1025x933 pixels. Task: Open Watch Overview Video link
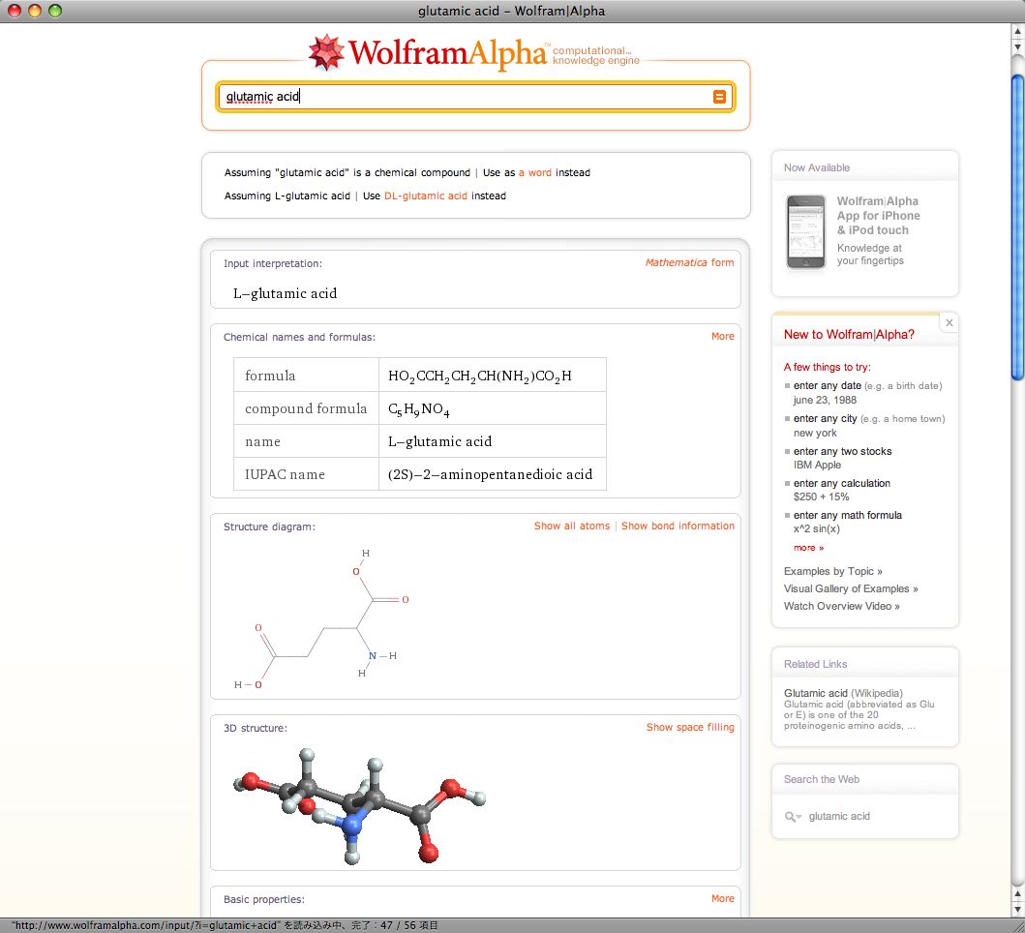[841, 606]
